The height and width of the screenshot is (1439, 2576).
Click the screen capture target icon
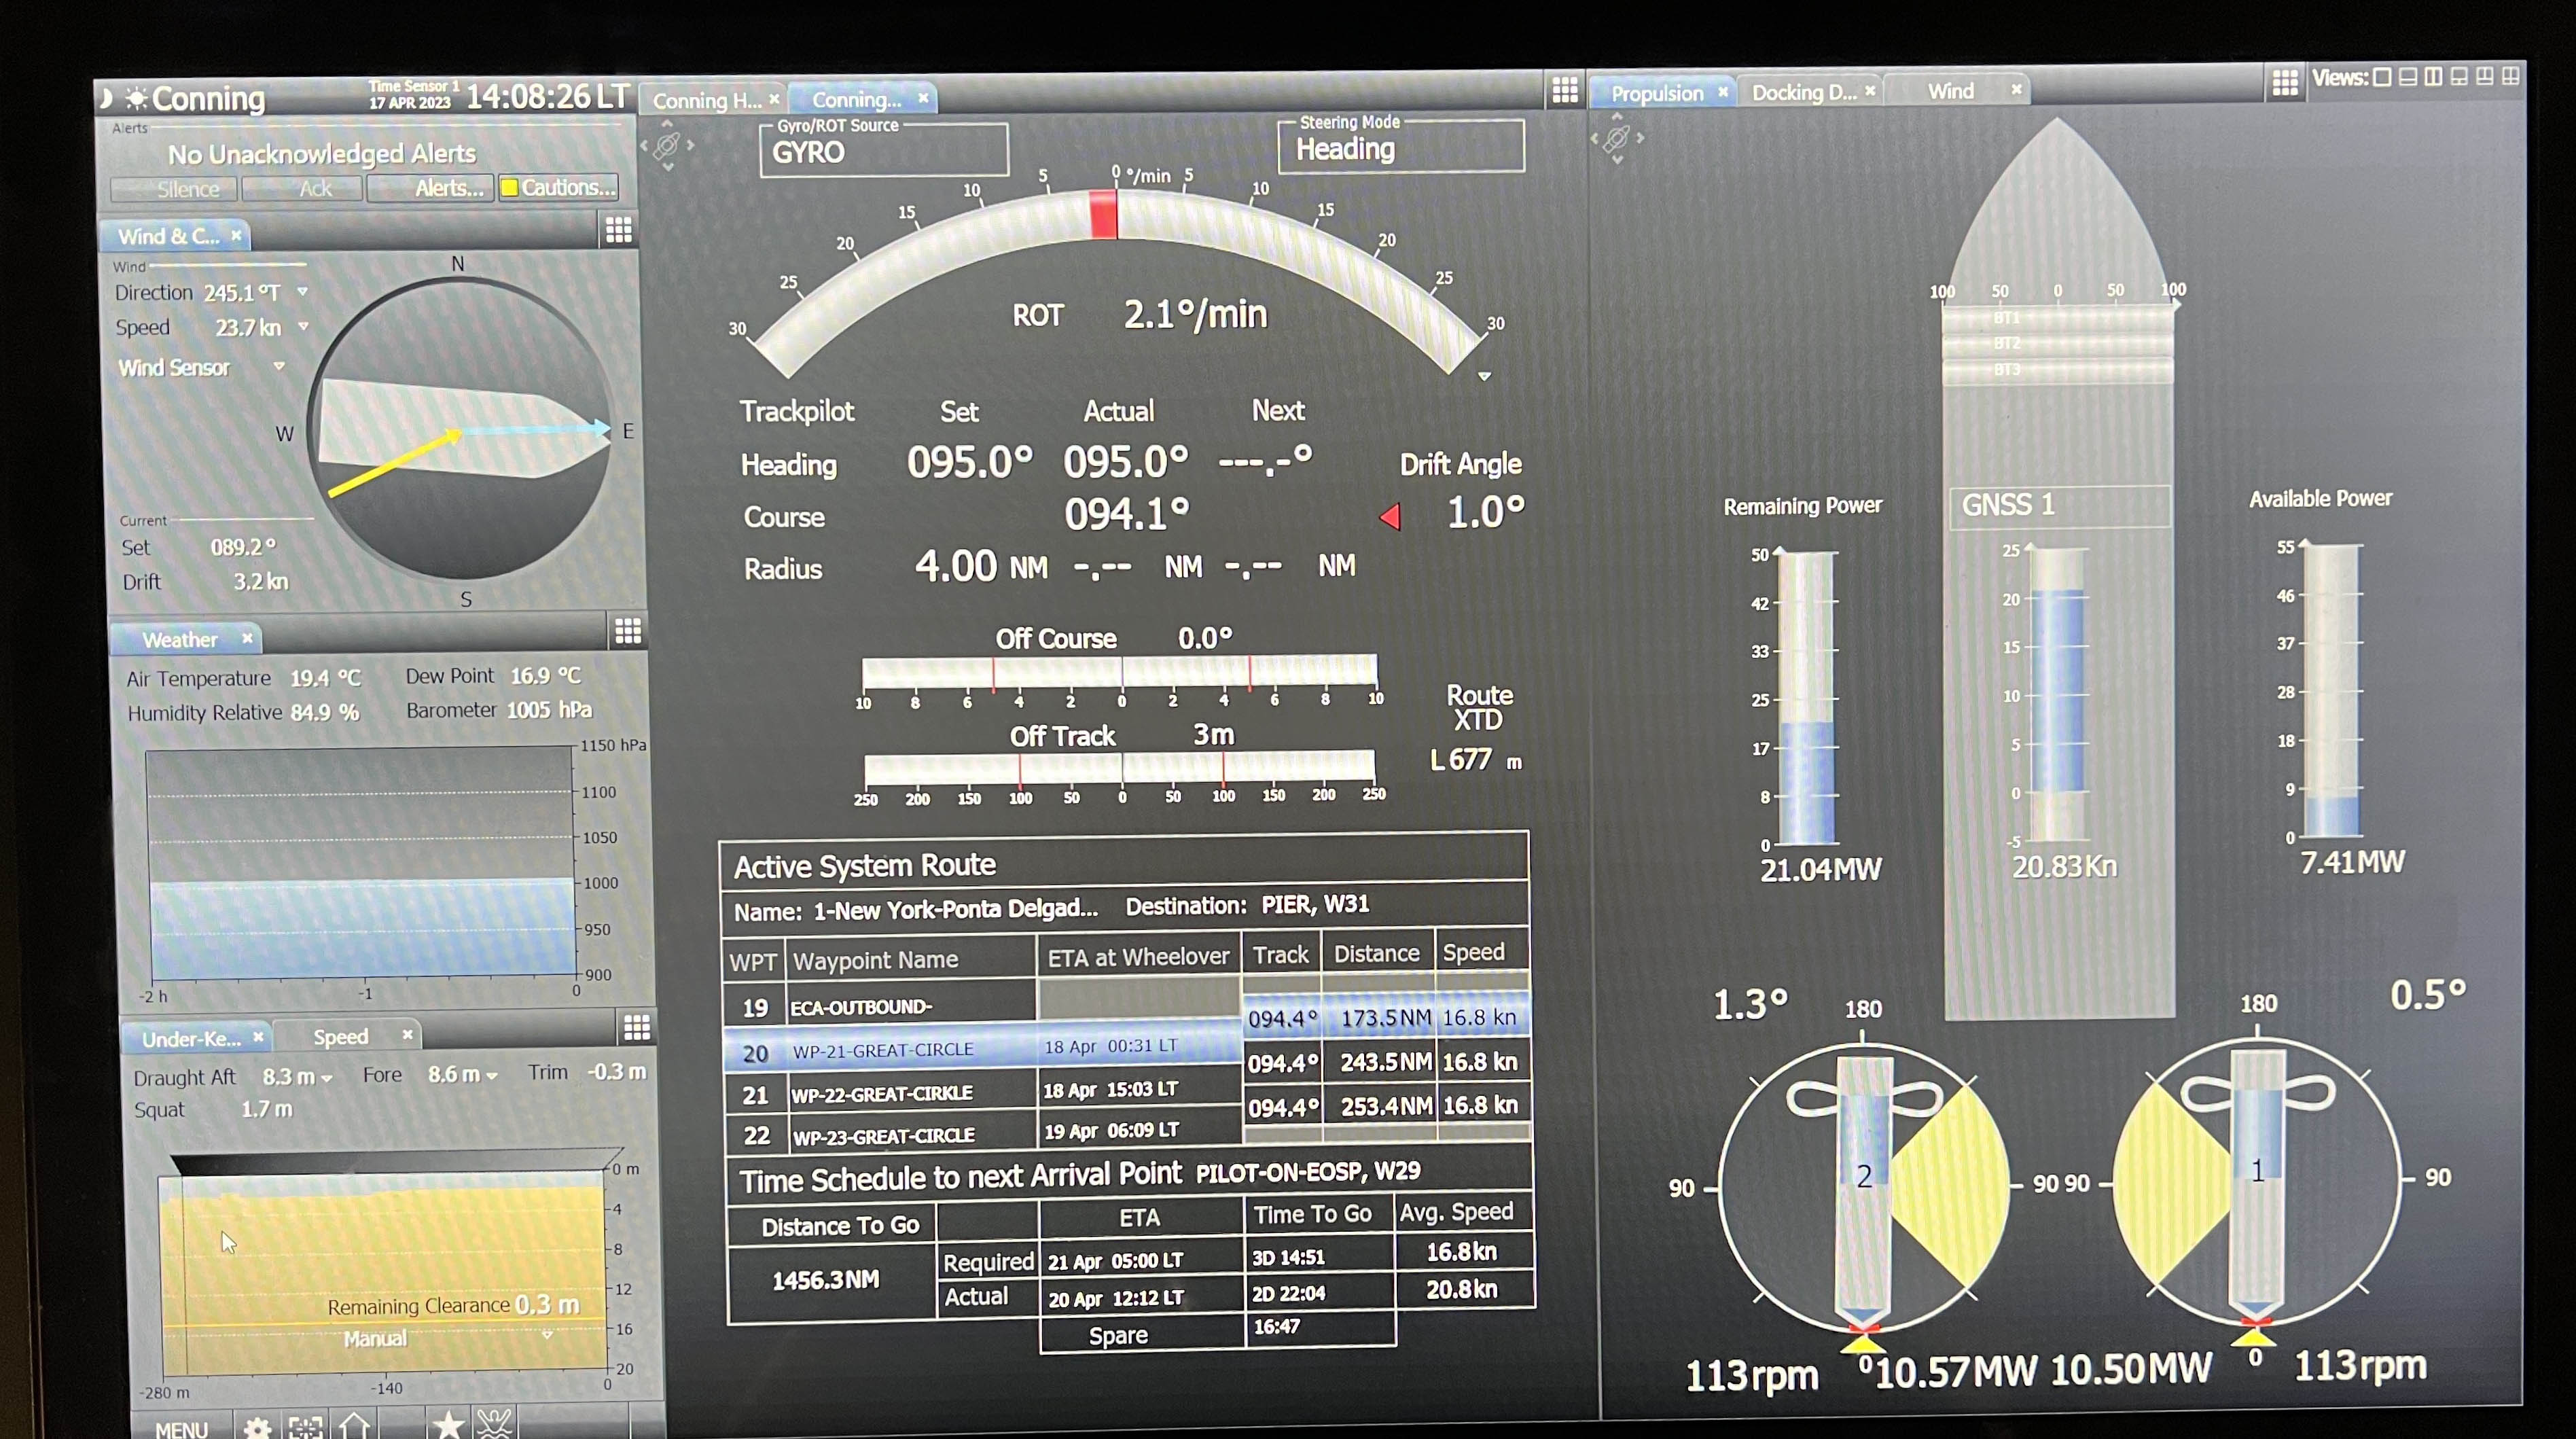[305, 1428]
